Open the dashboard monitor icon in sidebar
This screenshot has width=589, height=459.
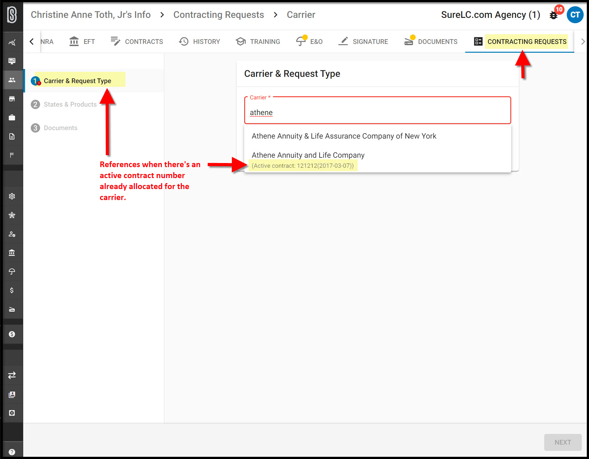(x=12, y=61)
